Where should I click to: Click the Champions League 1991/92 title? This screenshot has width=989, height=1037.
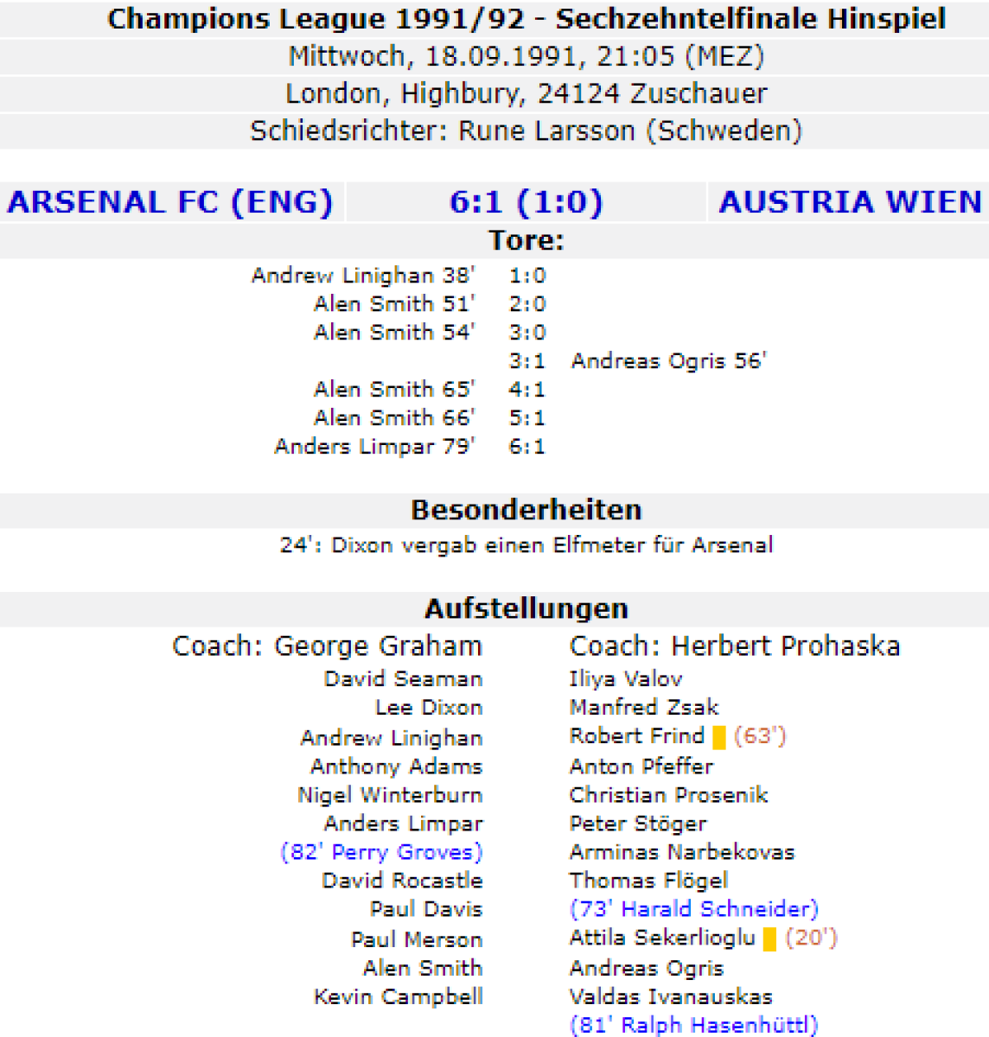point(526,19)
